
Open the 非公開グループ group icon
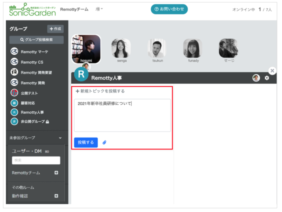click(x=14, y=122)
